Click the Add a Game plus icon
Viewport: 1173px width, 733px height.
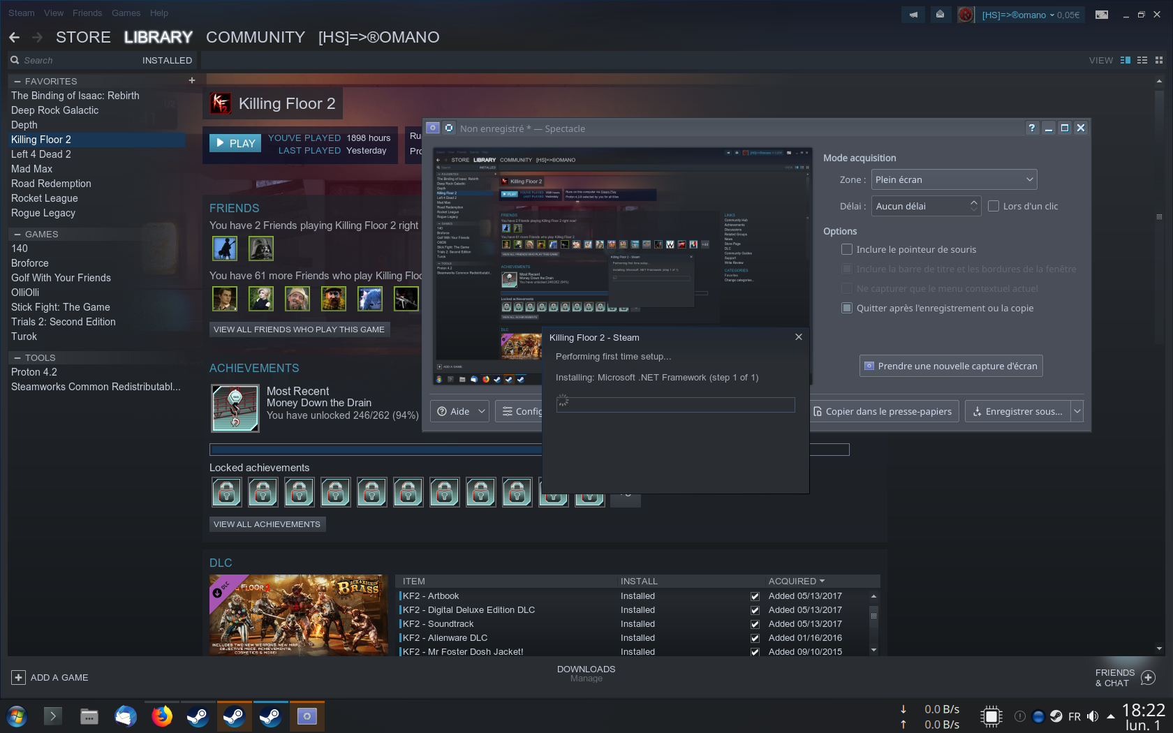click(19, 678)
